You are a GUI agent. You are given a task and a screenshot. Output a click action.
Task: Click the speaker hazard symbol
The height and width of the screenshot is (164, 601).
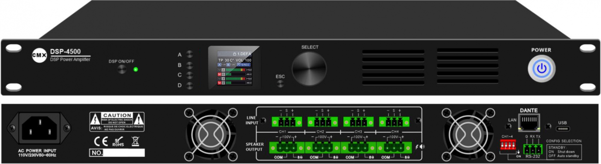pos(420,147)
